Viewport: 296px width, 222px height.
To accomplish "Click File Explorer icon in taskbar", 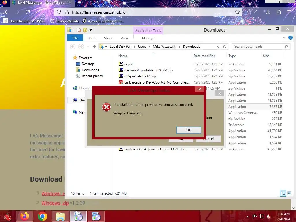I will tap(60, 216).
